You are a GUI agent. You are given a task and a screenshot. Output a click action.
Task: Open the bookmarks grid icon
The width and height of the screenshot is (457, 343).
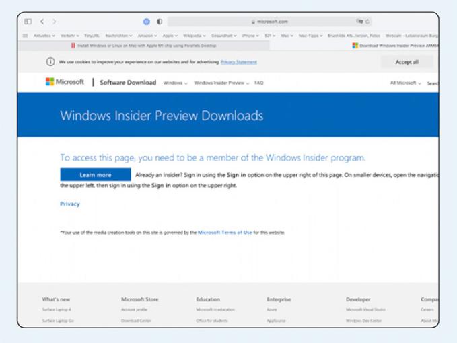coord(26,36)
